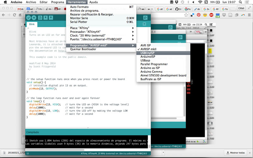
Task: Click the Dropbox extension icon in Chrome toolbar
Action: (x=224, y=15)
